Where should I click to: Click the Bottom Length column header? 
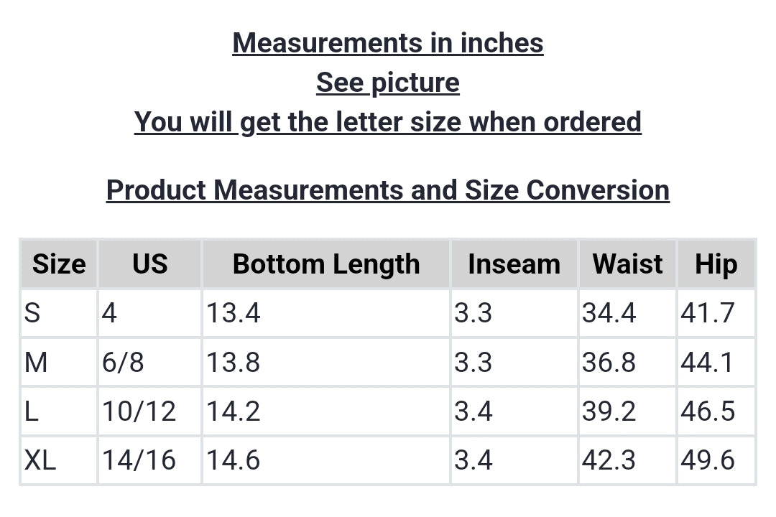326,264
